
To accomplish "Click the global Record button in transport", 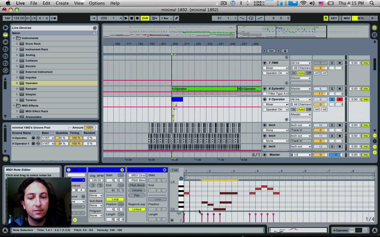I will 137,18.
